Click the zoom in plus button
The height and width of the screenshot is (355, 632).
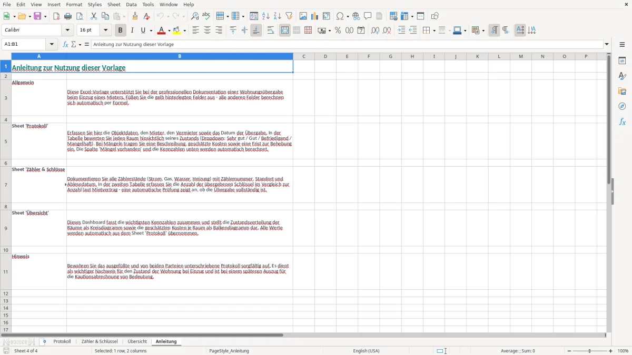tap(611, 351)
